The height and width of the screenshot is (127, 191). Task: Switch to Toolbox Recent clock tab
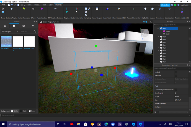pos(24,26)
